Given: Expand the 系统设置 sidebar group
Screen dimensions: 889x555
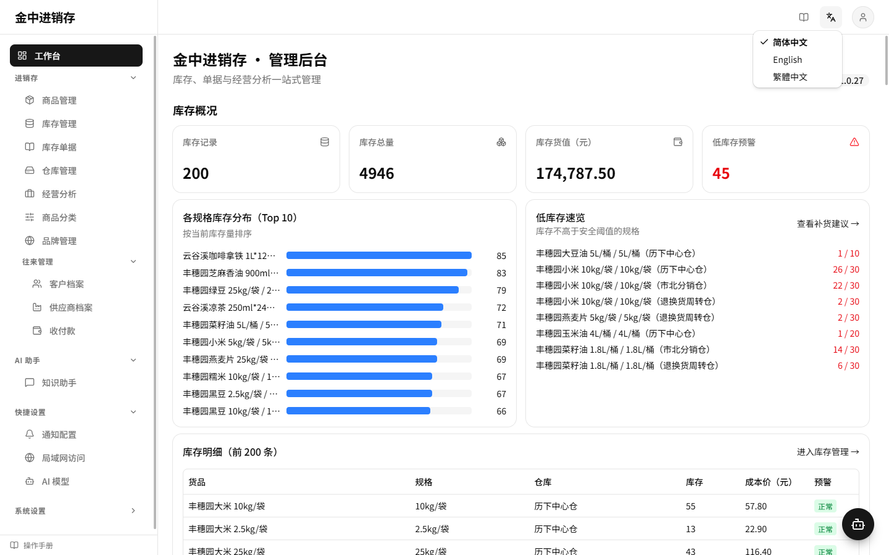Looking at the screenshot, I should (x=76, y=511).
